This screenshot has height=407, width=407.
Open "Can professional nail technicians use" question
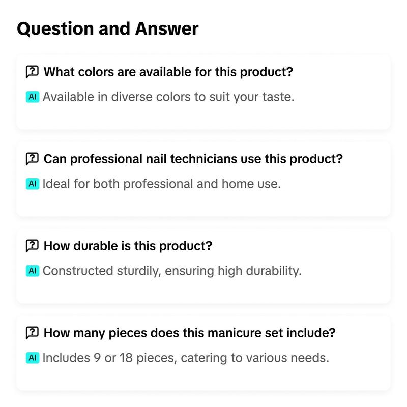193,159
